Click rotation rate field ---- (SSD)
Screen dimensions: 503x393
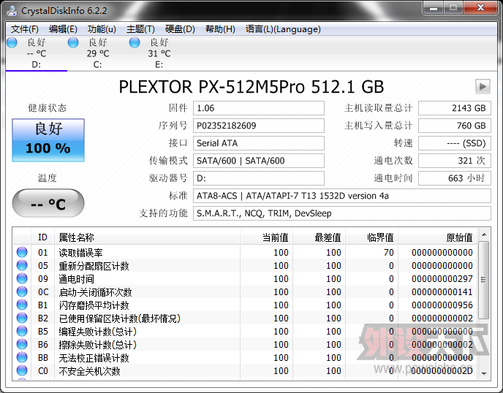pos(455,143)
